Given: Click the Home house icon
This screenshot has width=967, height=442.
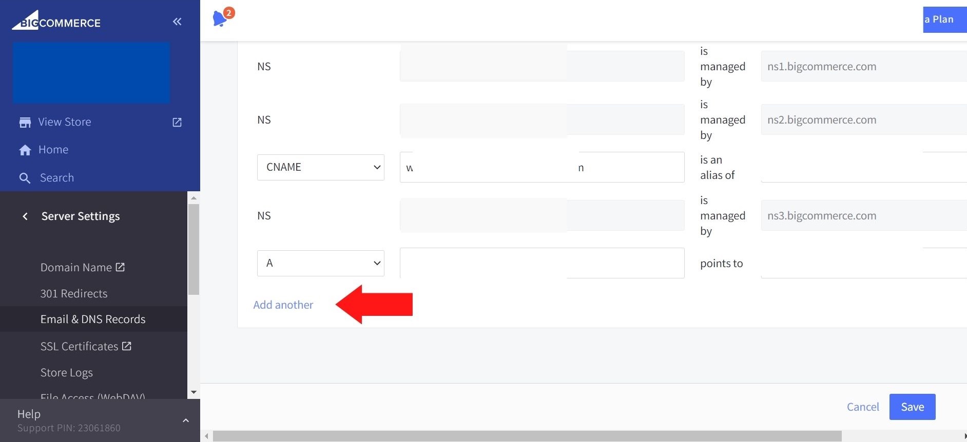Looking at the screenshot, I should (x=25, y=150).
